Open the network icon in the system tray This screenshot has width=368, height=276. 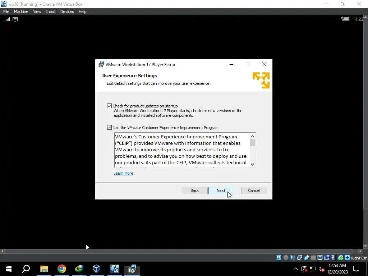click(x=313, y=269)
